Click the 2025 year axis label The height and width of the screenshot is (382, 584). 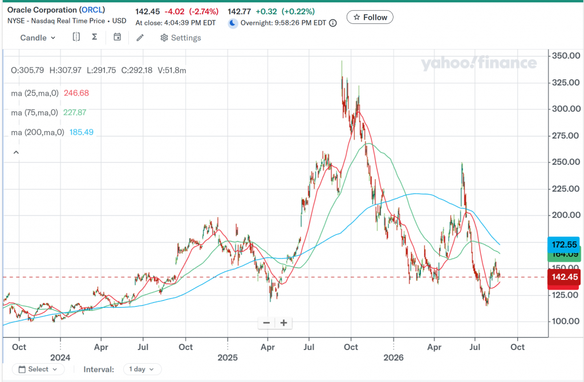pyautogui.click(x=228, y=357)
